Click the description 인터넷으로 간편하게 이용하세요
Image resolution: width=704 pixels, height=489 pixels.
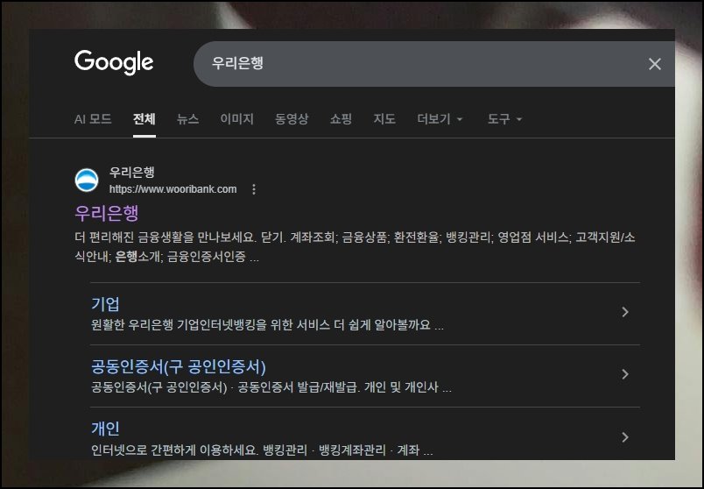click(262, 450)
